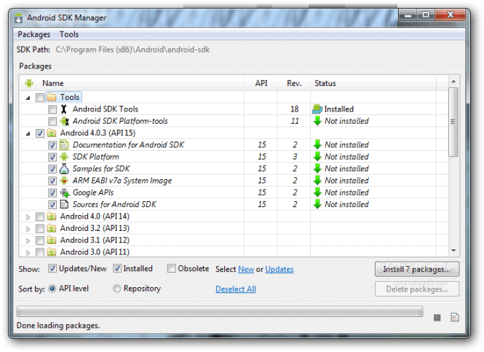
Task: Open the Tools menu
Action: coord(69,34)
